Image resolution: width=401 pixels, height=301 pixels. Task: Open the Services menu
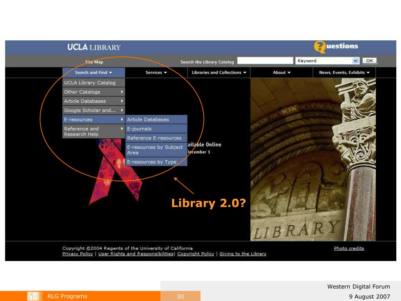156,73
